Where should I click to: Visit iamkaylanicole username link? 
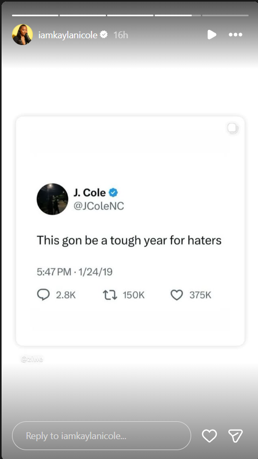click(68, 35)
